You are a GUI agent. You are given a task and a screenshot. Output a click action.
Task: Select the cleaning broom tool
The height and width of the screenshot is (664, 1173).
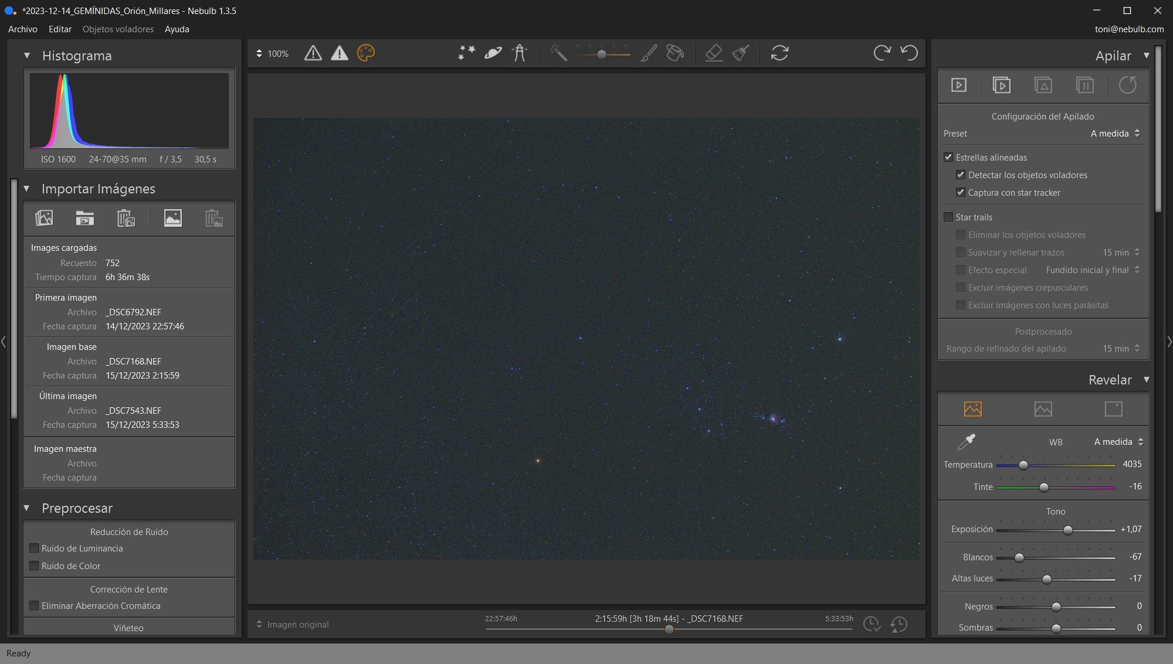click(740, 53)
